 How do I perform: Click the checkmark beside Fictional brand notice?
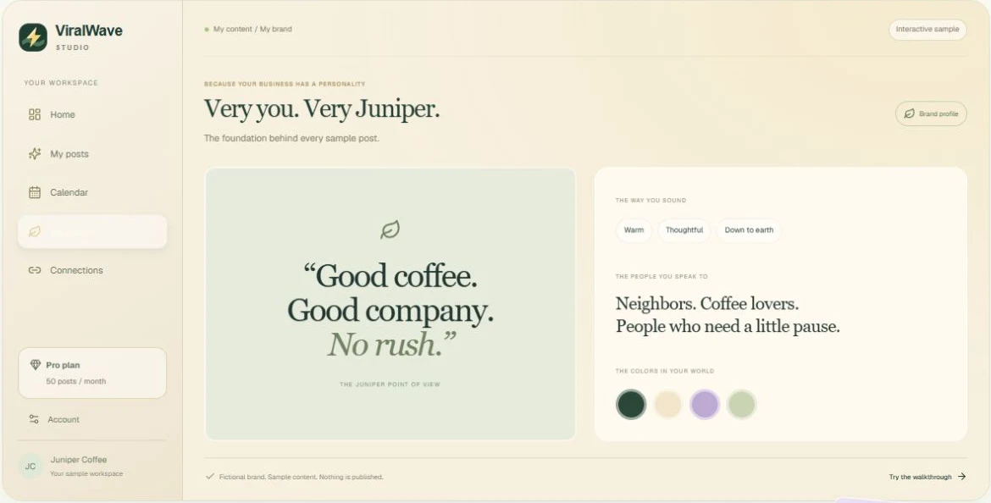point(210,477)
